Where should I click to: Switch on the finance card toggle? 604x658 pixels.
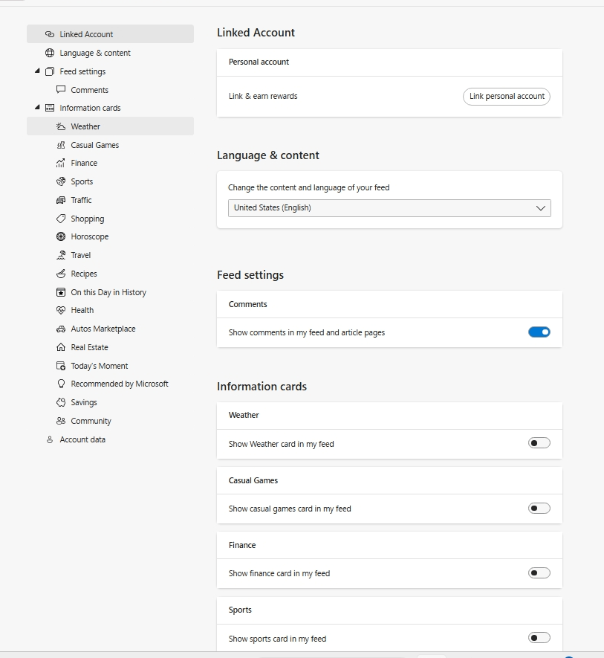539,572
